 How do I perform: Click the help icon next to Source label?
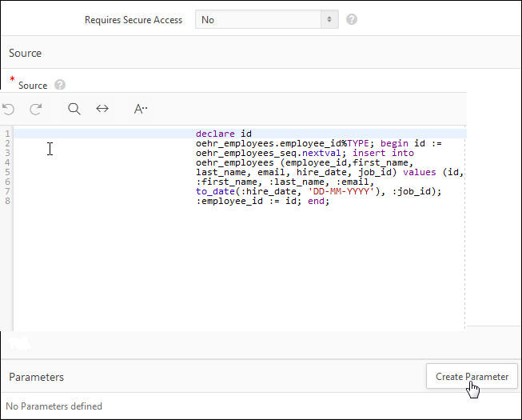[60, 85]
